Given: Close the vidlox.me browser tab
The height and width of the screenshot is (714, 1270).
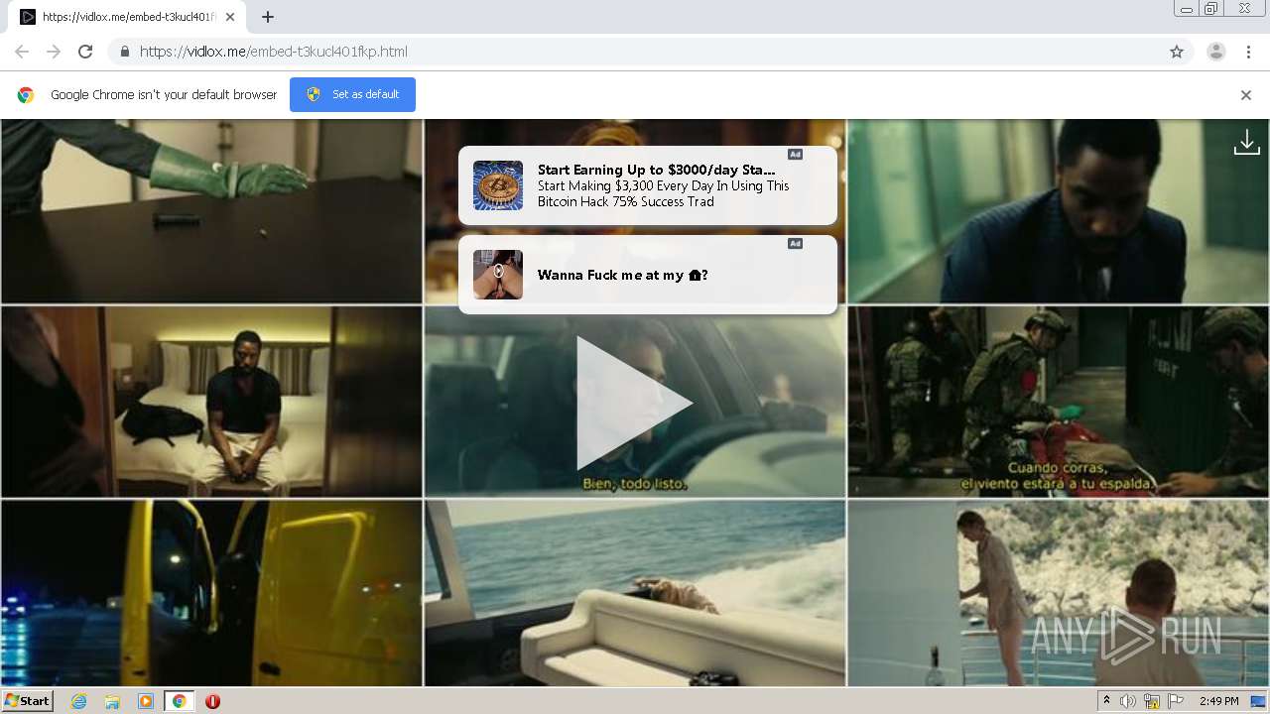Looking at the screenshot, I should (231, 17).
